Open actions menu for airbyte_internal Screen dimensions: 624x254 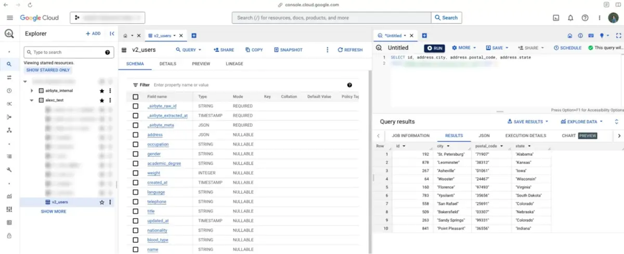coord(110,90)
